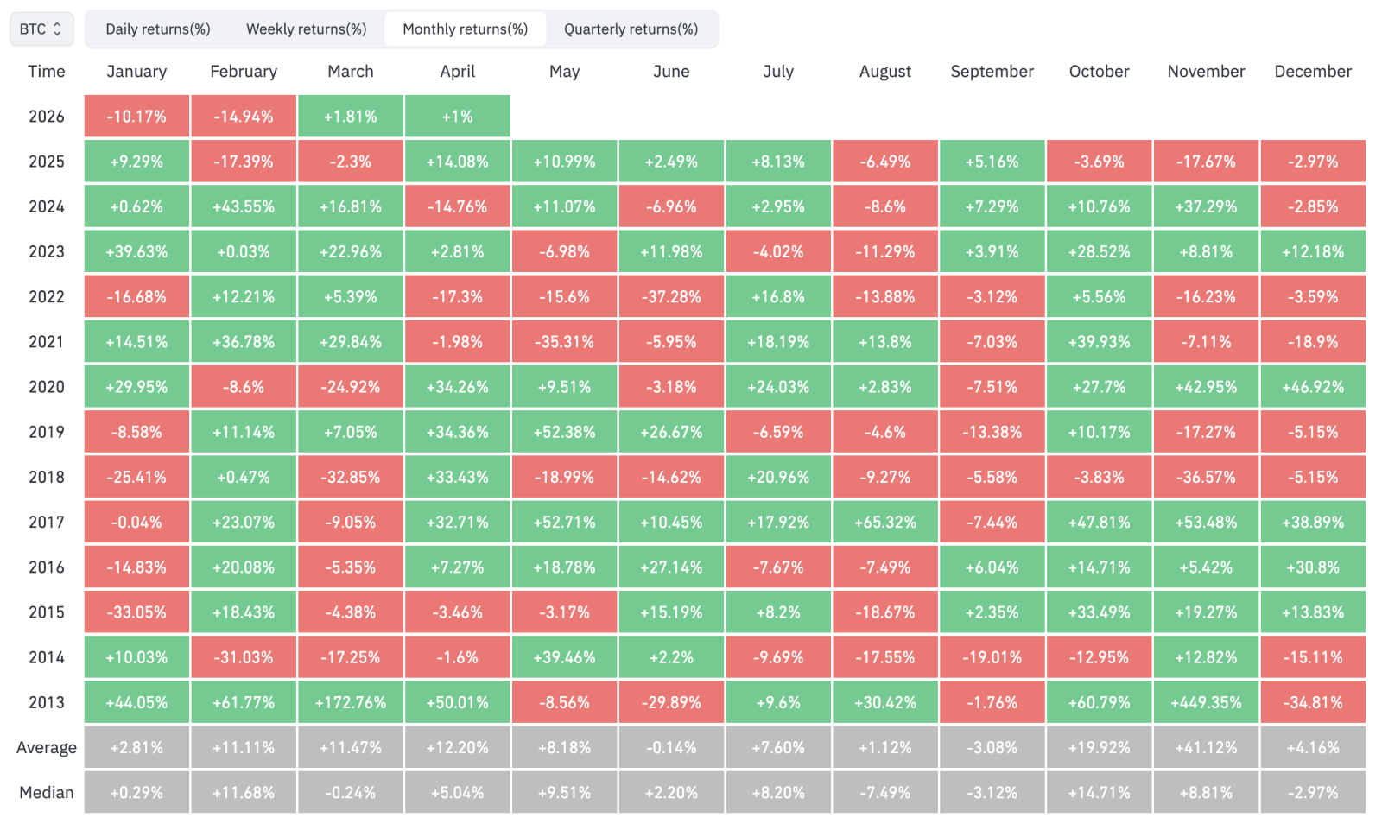
Task: Switch to Weekly returns(%) tab
Action: 306,29
